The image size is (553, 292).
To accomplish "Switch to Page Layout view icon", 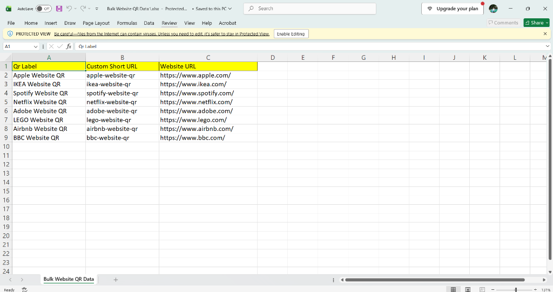I will point(468,289).
